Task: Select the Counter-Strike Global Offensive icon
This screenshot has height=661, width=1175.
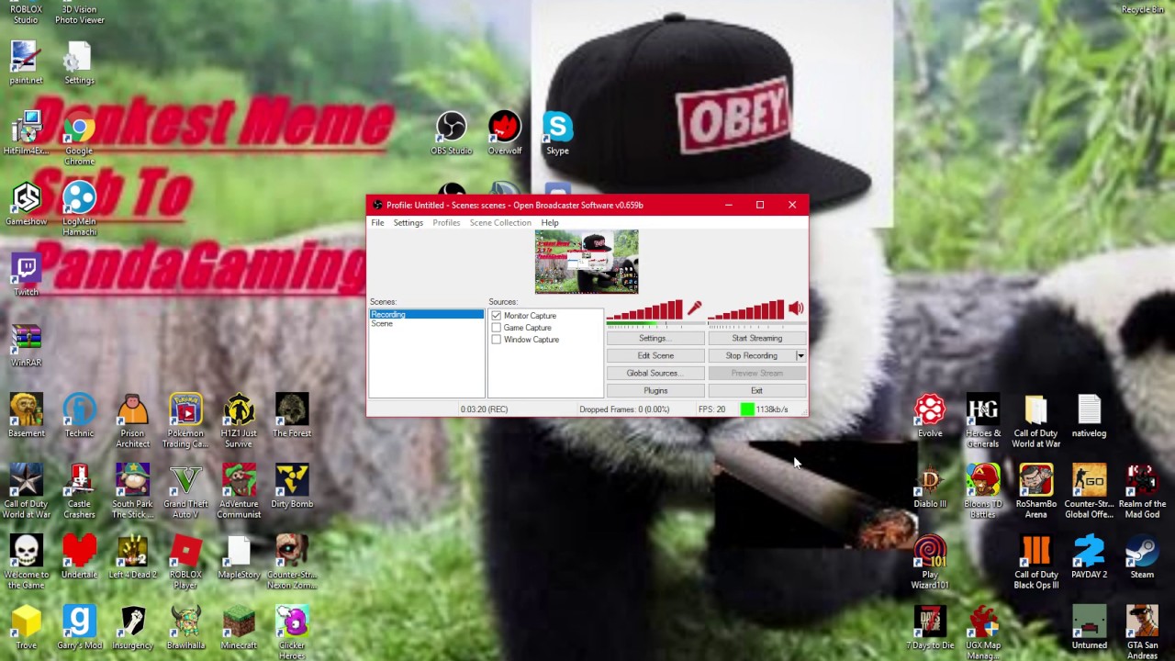Action: 1089,492
